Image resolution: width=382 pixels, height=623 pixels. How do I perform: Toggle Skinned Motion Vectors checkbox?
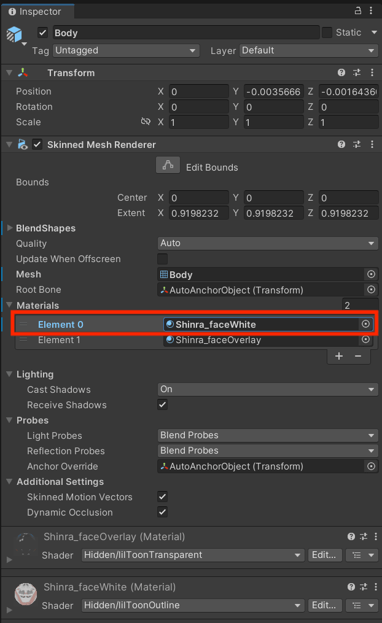pyautogui.click(x=162, y=497)
